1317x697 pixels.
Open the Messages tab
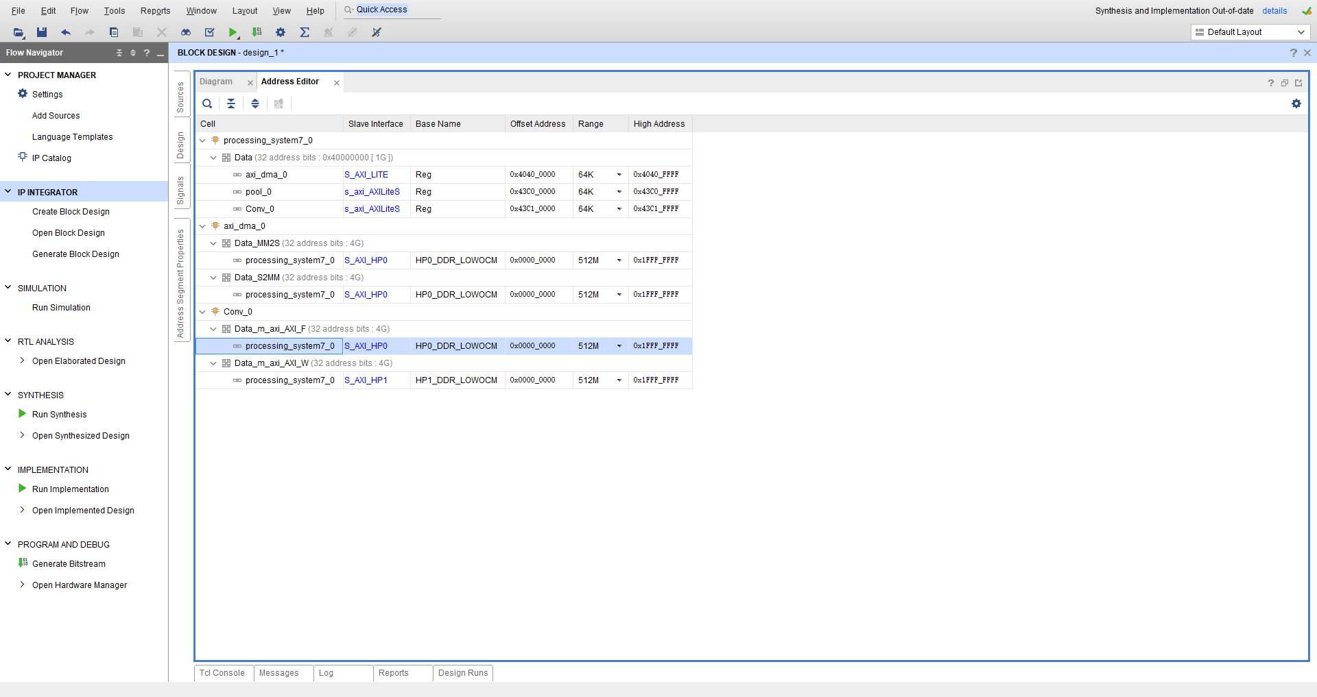click(279, 673)
